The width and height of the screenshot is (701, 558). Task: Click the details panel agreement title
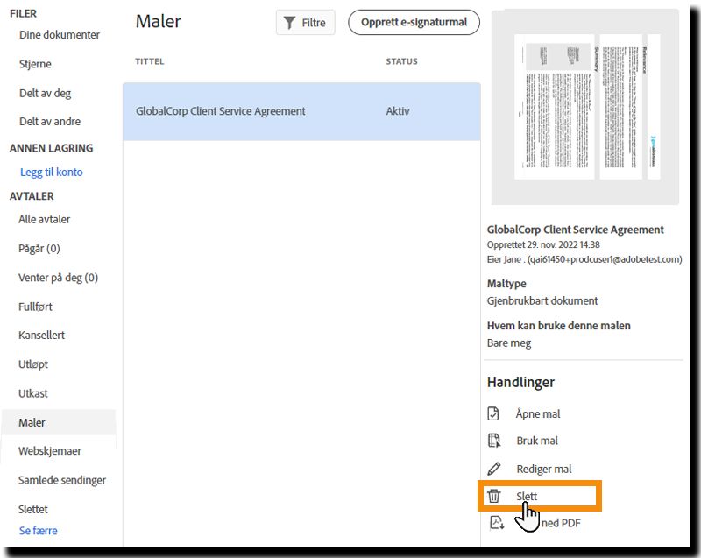point(576,230)
